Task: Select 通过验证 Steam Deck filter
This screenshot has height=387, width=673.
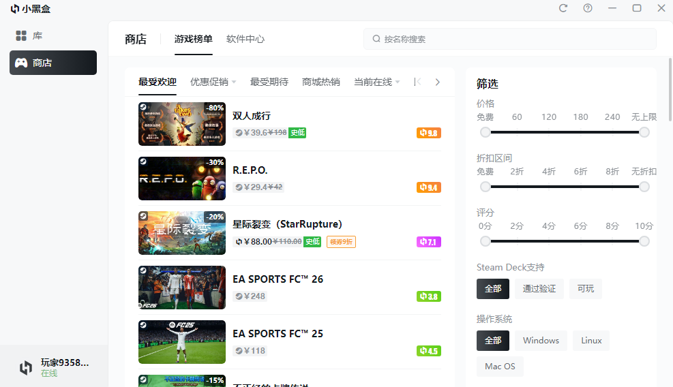Action: (x=539, y=289)
